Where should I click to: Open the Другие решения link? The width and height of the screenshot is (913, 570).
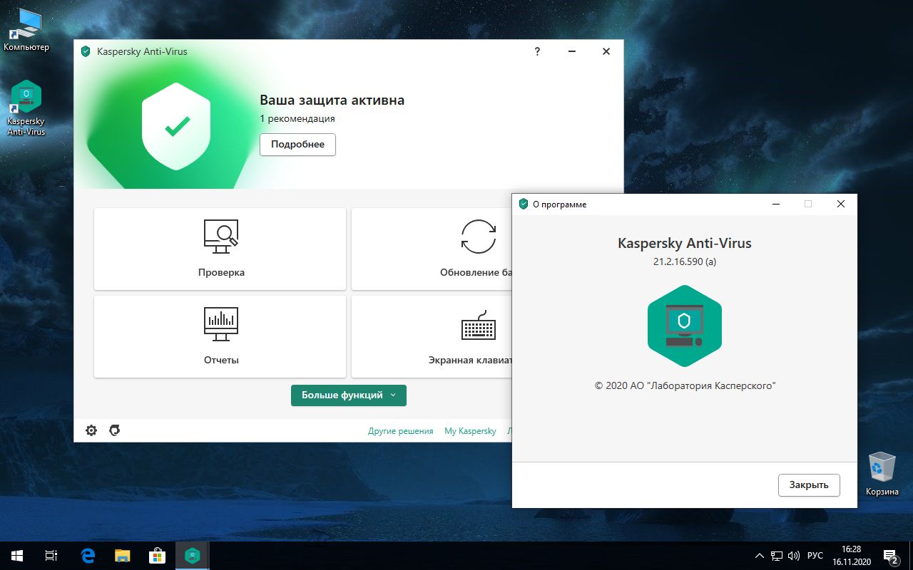point(401,431)
